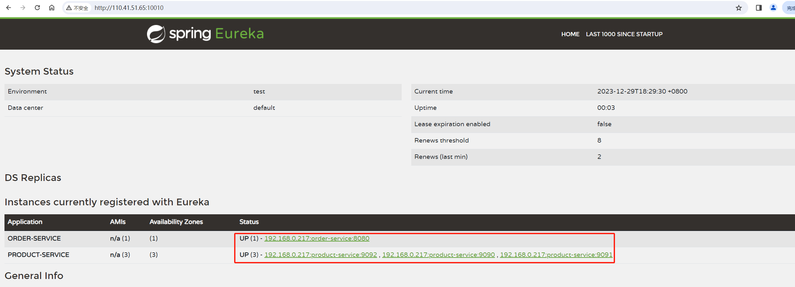Go forward in browser history

tap(23, 8)
